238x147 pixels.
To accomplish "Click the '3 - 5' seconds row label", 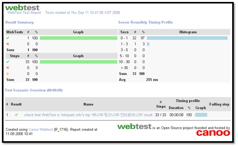I will (x=124, y=50).
